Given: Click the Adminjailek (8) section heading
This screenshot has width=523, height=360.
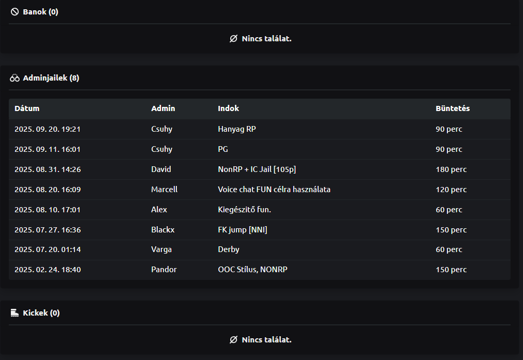Looking at the screenshot, I should coord(51,79).
